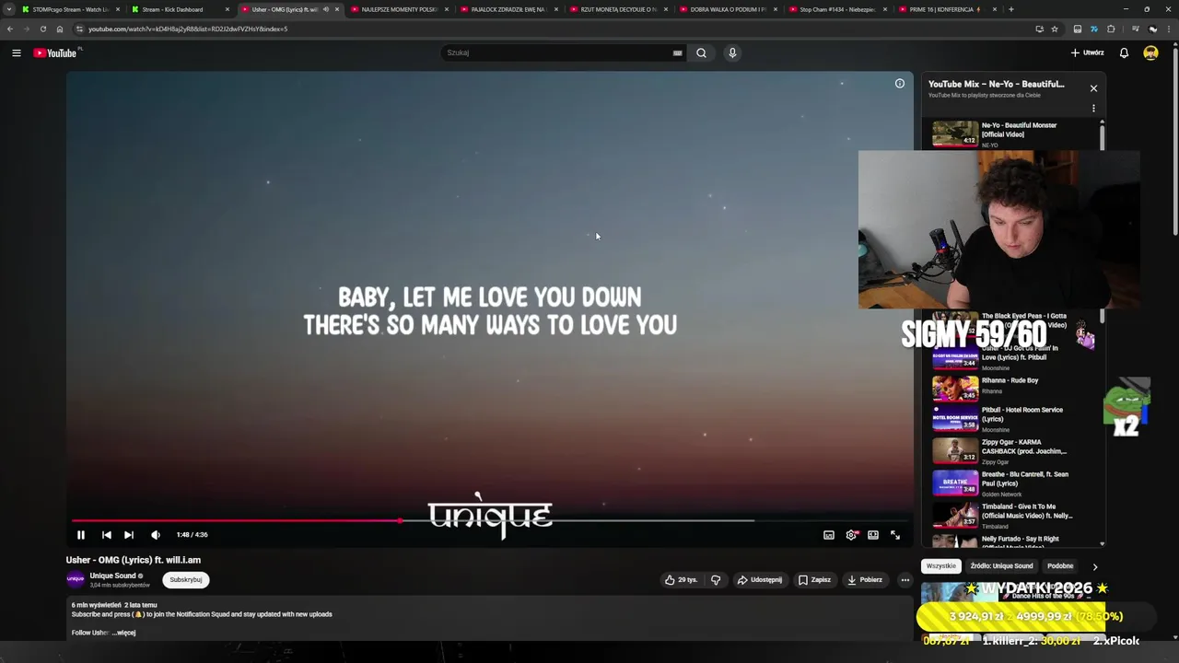Screen dimensions: 1179x663
Task: Subscribe to Unique Sound channel
Action: [x=185, y=580]
